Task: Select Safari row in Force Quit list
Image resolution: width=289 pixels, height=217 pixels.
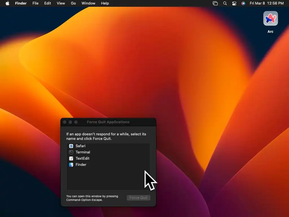Action: pos(108,146)
